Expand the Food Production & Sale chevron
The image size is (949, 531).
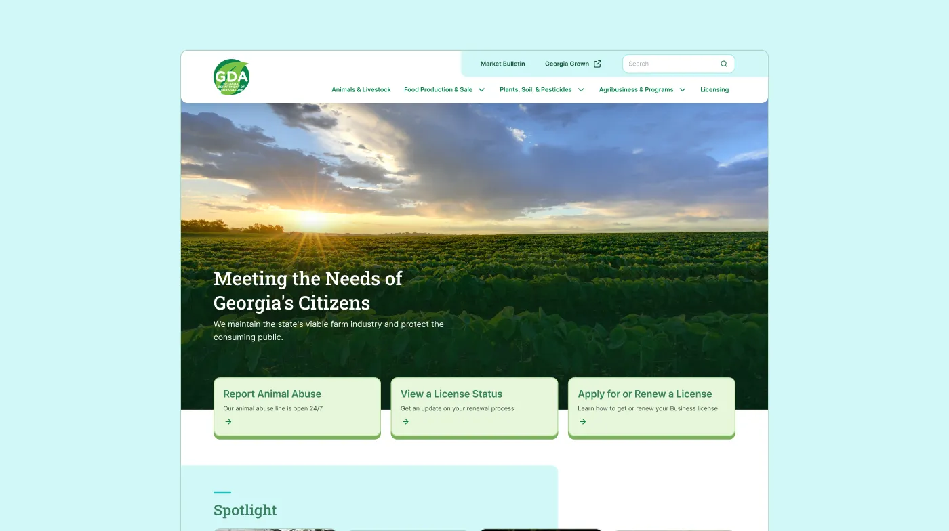click(x=481, y=89)
